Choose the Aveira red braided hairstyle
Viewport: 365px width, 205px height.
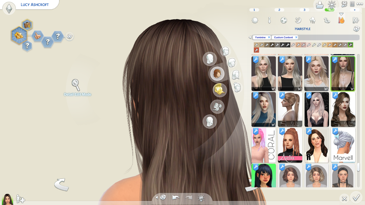click(290, 145)
